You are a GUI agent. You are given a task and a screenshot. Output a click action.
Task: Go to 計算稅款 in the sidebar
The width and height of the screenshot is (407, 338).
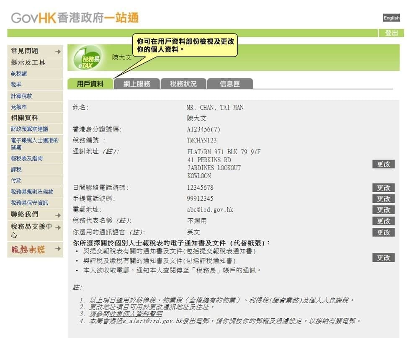tap(21, 96)
